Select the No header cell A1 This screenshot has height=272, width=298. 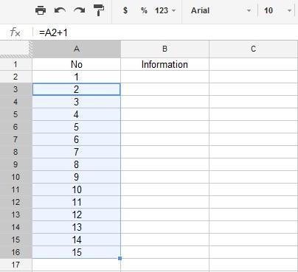pos(77,64)
